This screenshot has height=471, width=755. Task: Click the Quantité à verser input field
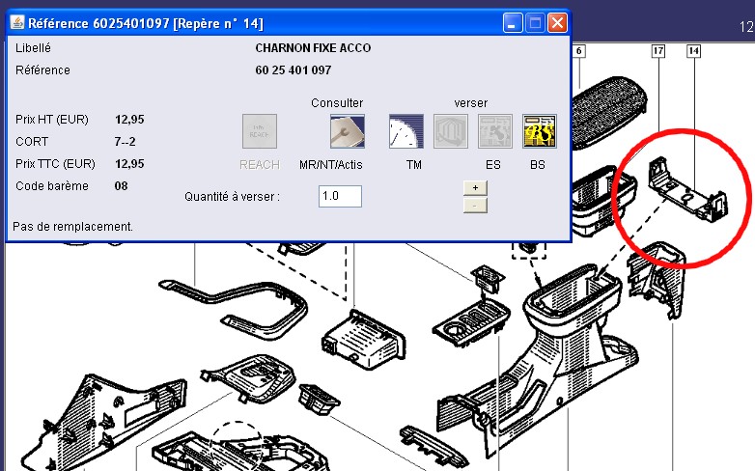pos(340,197)
